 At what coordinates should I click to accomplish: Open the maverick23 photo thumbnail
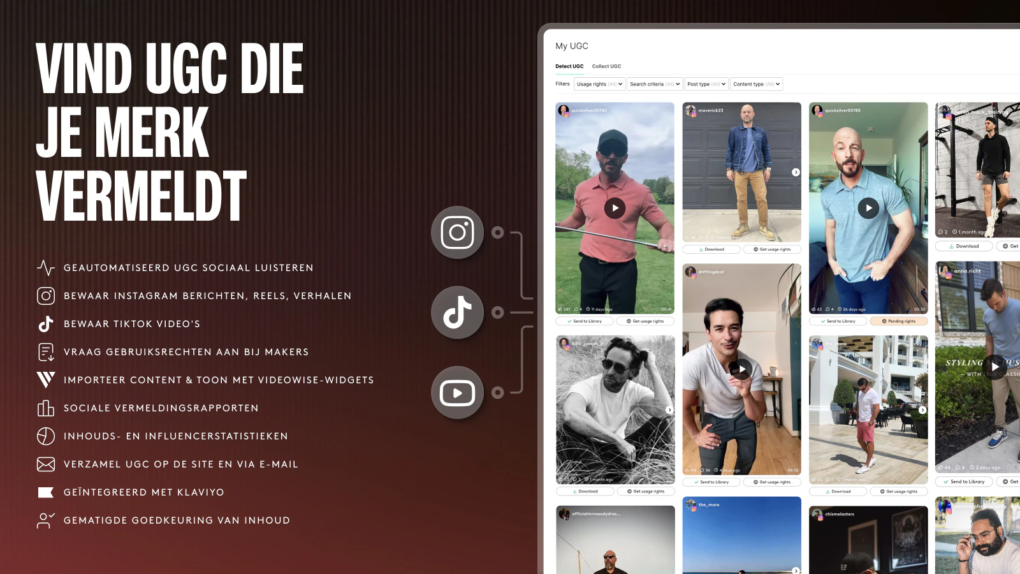741,172
